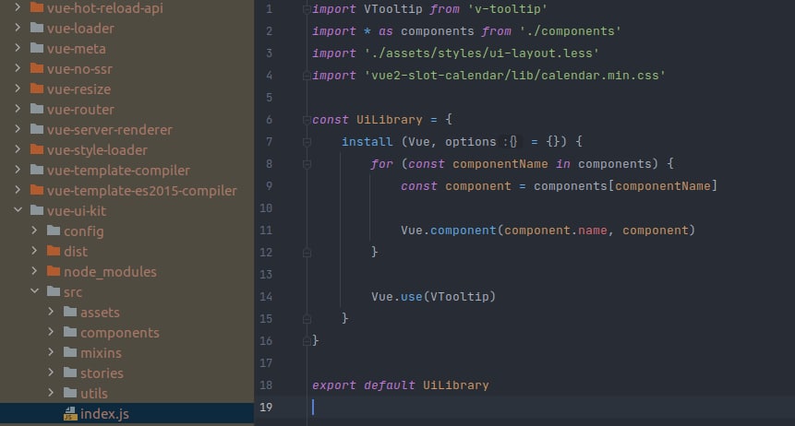Screen dimensions: 795x426
Task: Click the dist orange folder icon
Action: coord(54,250)
